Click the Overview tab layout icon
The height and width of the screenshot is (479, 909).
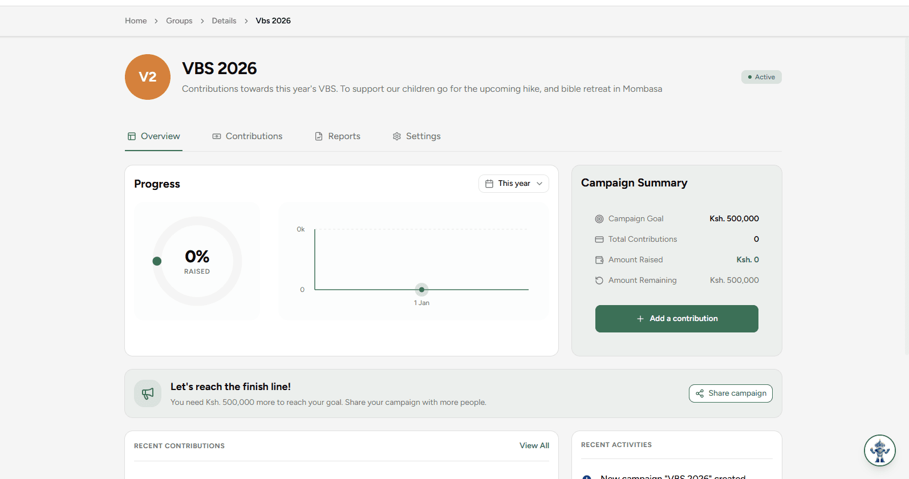tap(132, 136)
